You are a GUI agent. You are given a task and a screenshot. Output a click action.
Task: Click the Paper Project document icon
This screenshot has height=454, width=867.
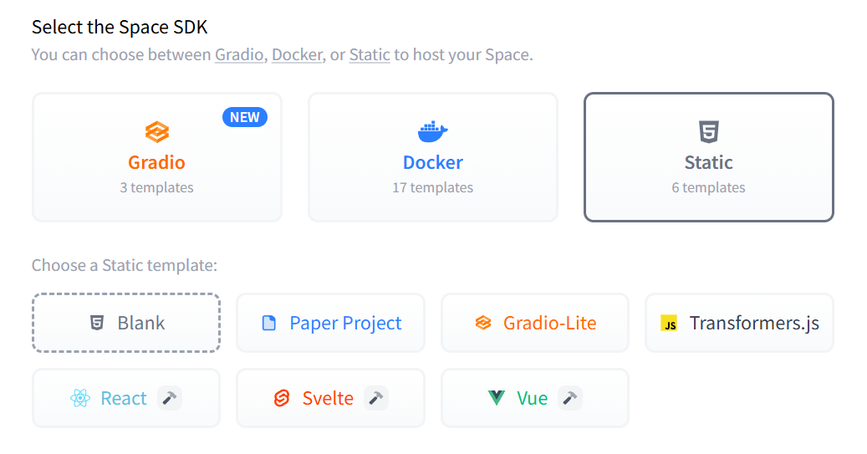coord(269,324)
